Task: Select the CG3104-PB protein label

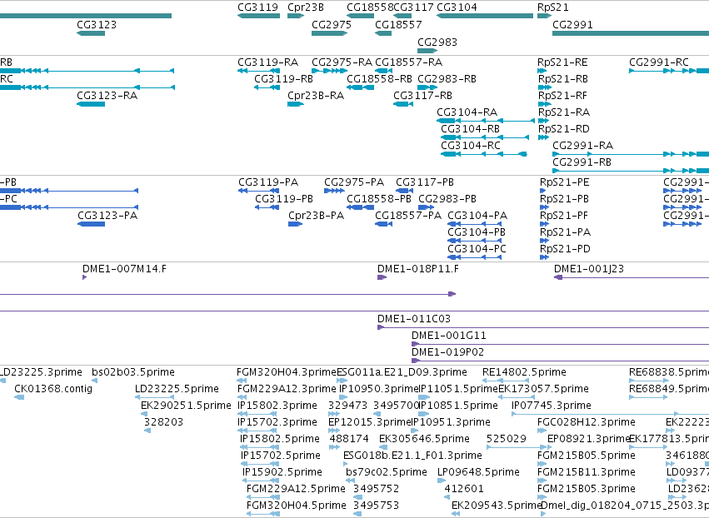Action: pos(477,232)
